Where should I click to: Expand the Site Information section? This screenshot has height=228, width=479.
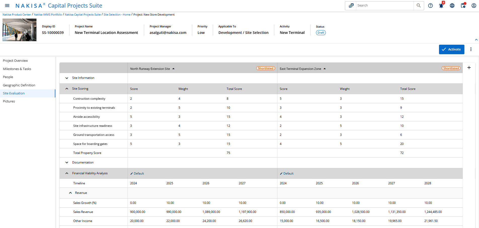[67, 78]
